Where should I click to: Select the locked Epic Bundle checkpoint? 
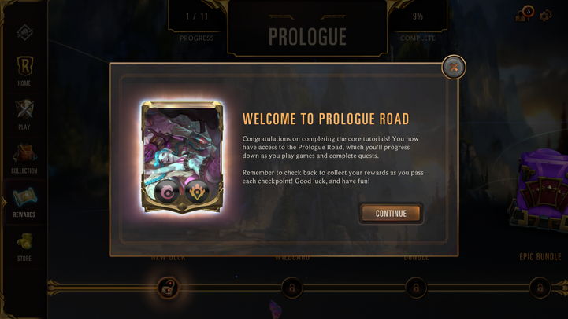point(540,288)
